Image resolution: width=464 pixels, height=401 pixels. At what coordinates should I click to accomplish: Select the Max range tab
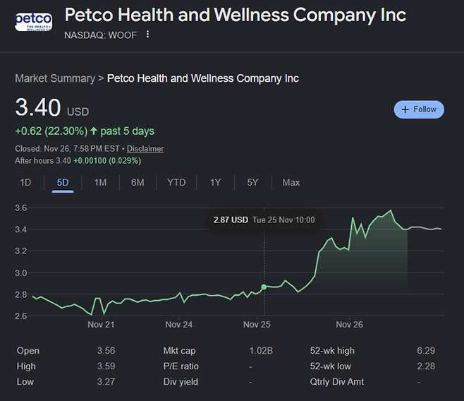pos(291,182)
